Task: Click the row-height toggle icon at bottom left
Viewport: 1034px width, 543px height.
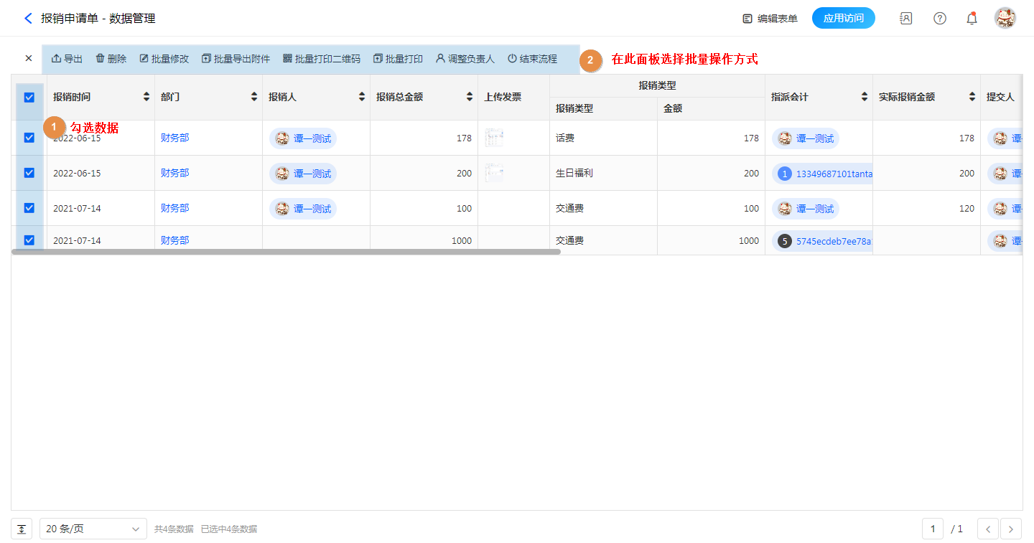Action: coord(22,529)
